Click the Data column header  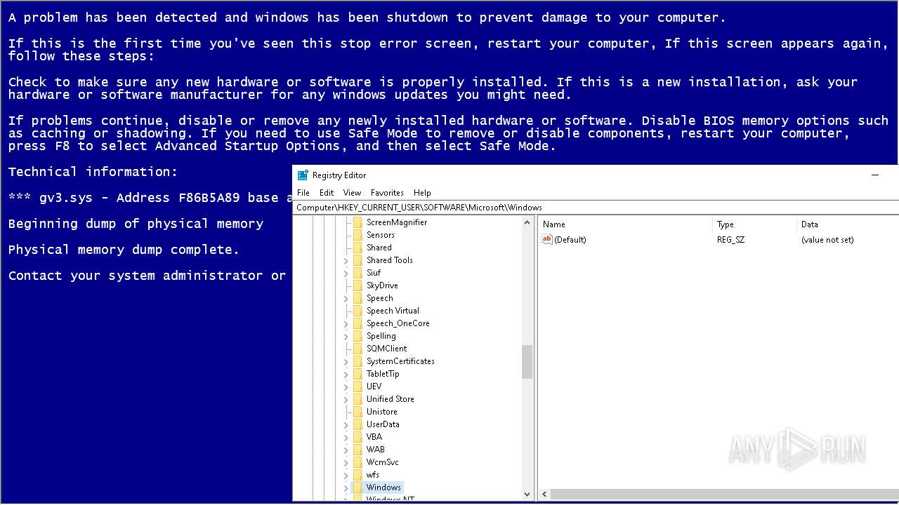(x=848, y=224)
